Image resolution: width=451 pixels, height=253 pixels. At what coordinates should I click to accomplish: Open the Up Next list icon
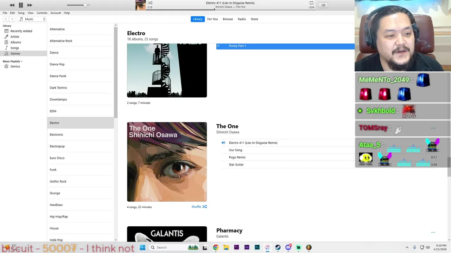[323, 5]
